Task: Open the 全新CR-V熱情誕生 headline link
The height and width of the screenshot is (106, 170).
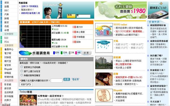Action: point(30,6)
